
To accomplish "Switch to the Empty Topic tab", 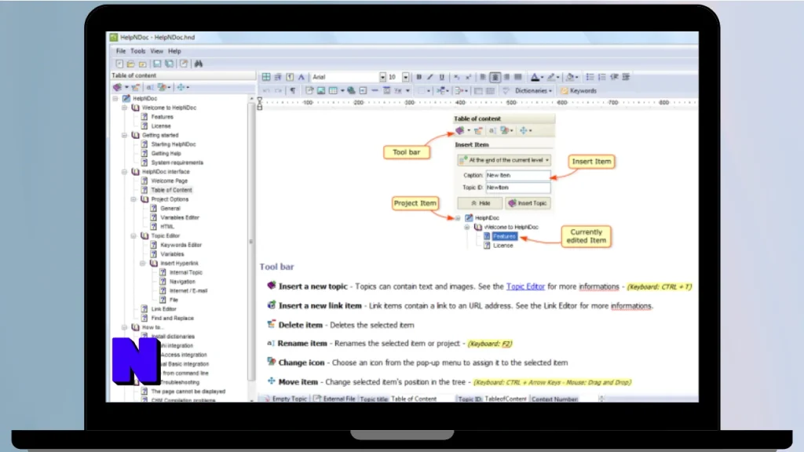I will coord(286,399).
